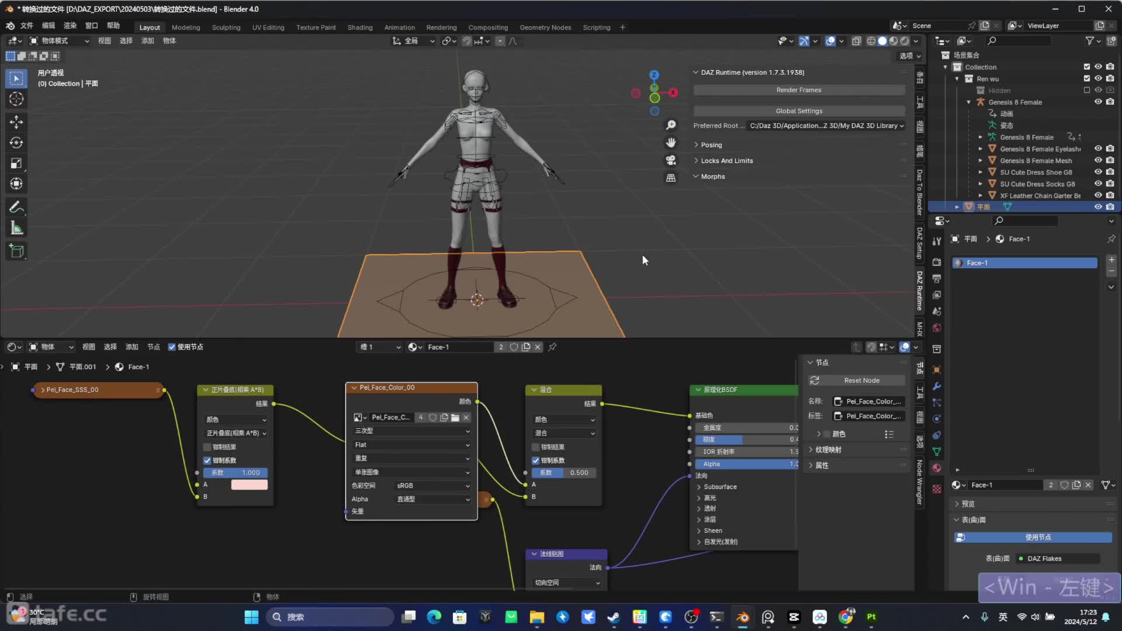Click the viewport zoom magnifier icon

(x=671, y=125)
